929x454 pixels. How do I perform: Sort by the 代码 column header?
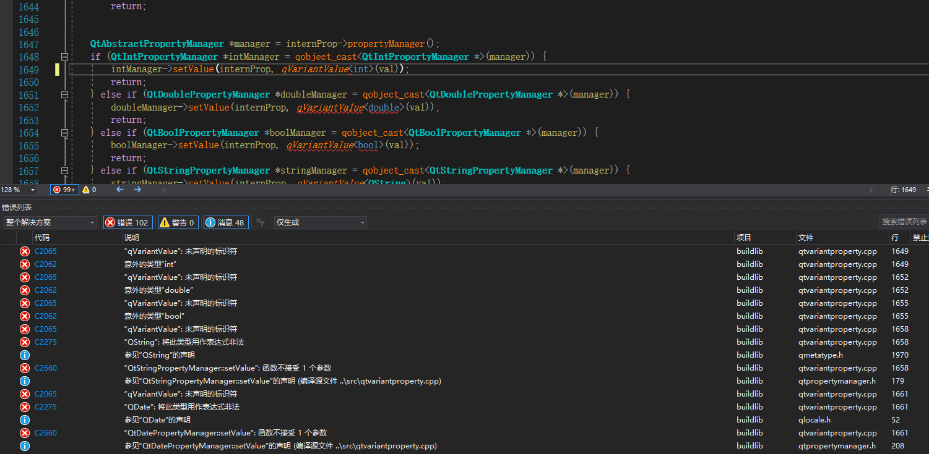coord(41,238)
